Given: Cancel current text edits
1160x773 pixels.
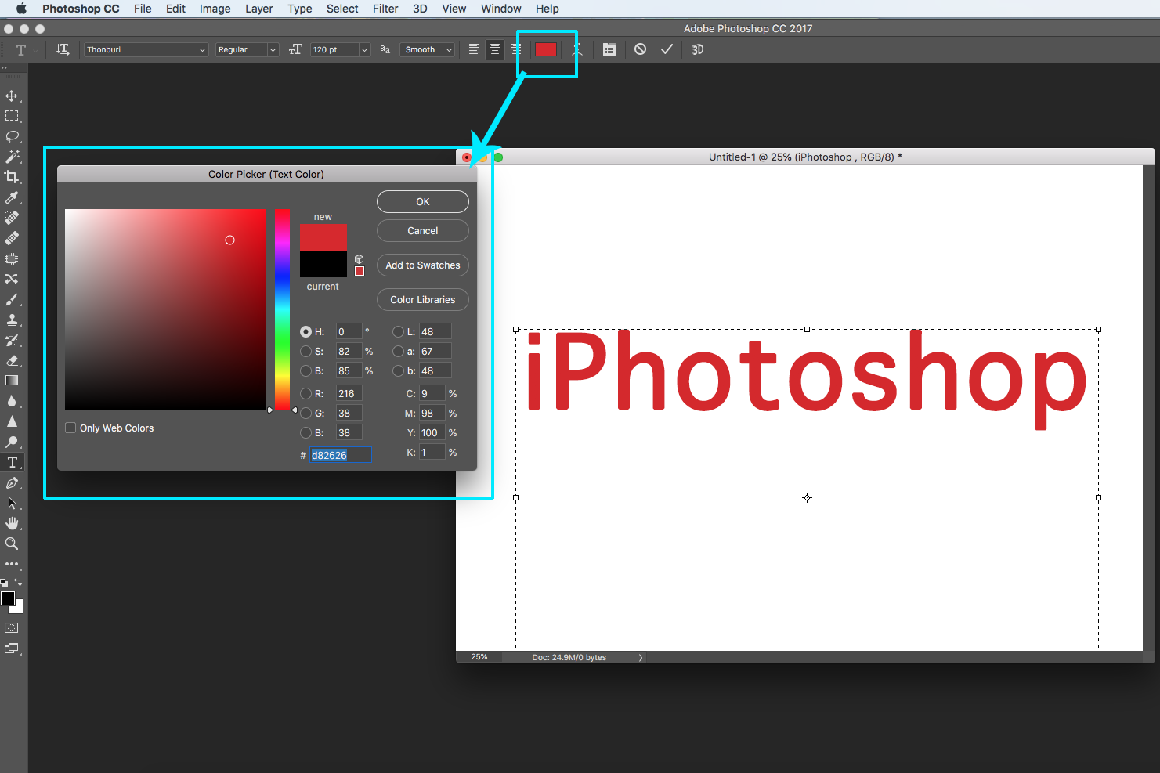Looking at the screenshot, I should point(640,49).
